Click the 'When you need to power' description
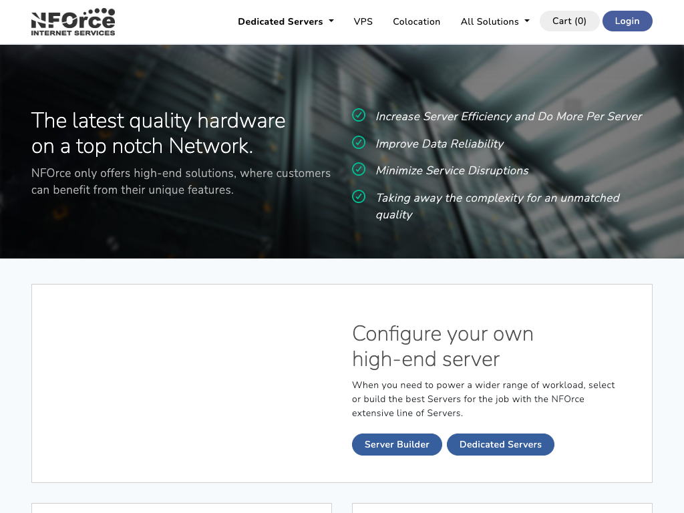 483,399
